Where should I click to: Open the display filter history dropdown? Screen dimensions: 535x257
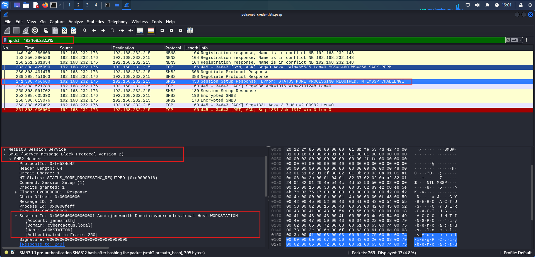(521, 40)
